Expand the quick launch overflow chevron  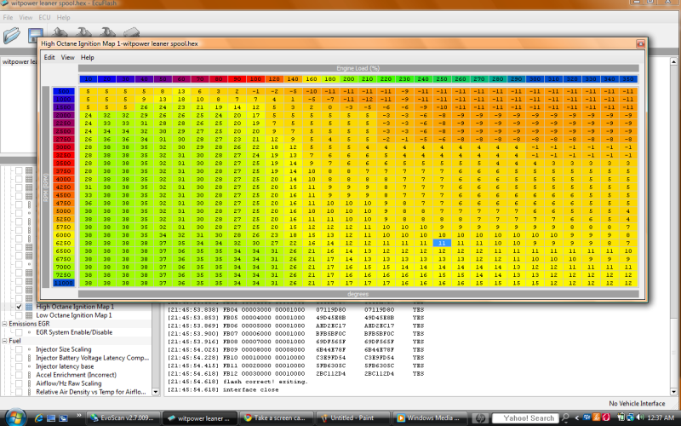(78, 415)
